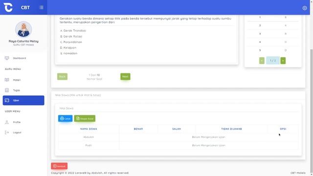Image resolution: width=313 pixels, height=176 pixels.
Task: Click Belum Mengerjakan Ujian in Fadli row
Action: 209,146
